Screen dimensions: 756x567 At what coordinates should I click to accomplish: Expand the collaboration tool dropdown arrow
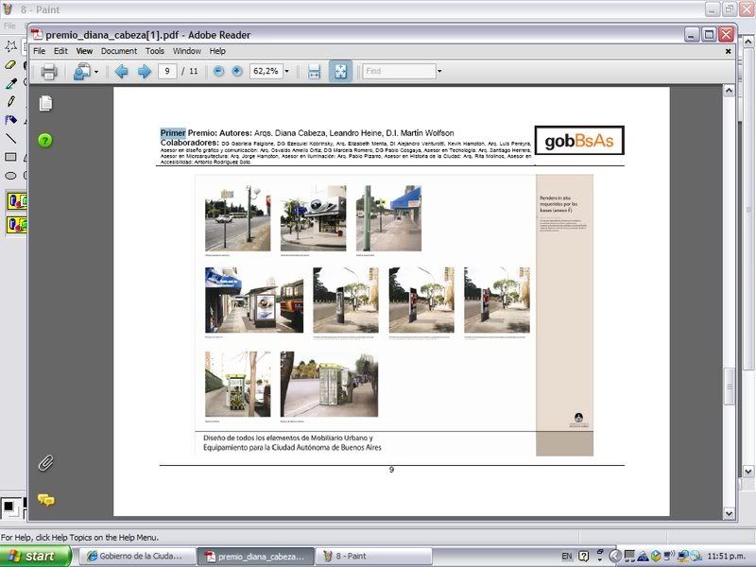pos(95,71)
